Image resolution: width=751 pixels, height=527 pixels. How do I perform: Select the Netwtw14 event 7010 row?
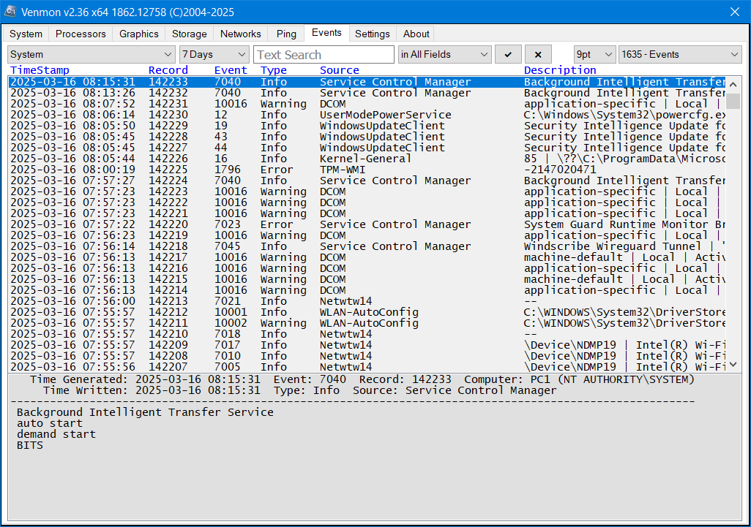click(x=367, y=357)
